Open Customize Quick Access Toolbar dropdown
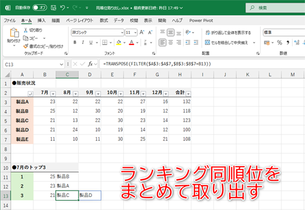The image size is (305, 210). (x=87, y=8)
